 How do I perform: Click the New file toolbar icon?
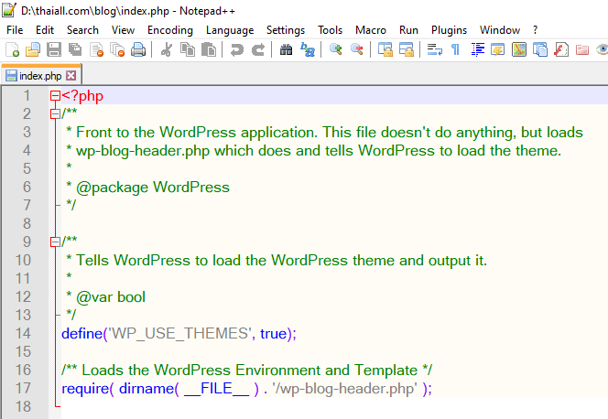click(x=13, y=50)
